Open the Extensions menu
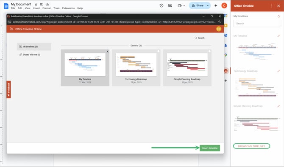This screenshot has height=167, width=284. coord(68,8)
